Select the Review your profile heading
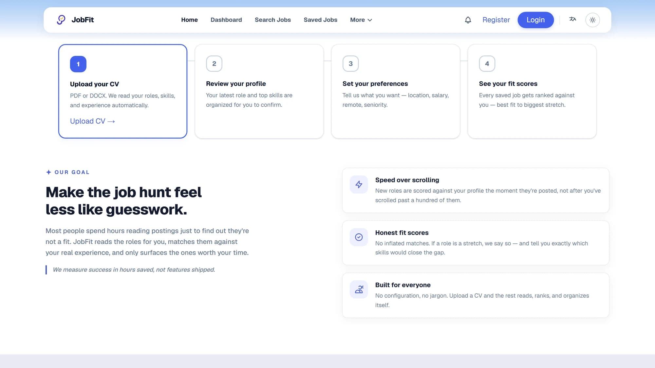 tap(236, 84)
